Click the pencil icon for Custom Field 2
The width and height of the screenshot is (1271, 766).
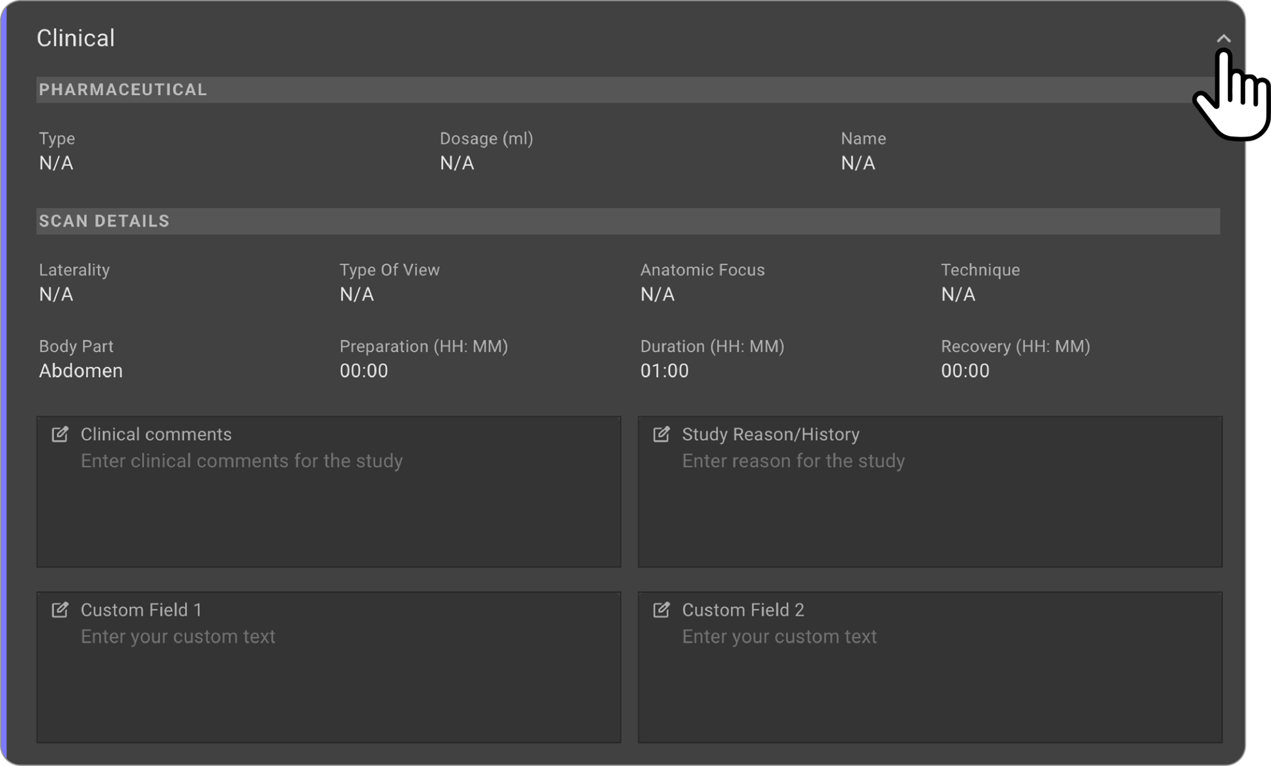coord(662,610)
